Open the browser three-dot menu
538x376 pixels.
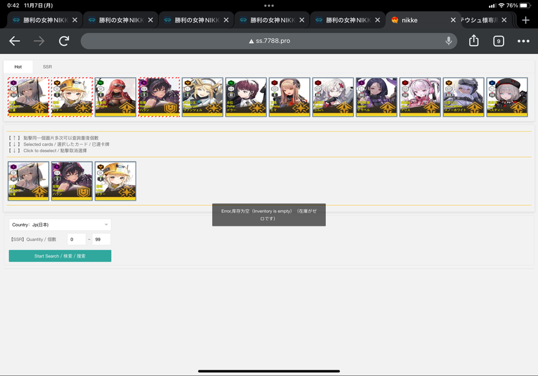pyautogui.click(x=523, y=41)
